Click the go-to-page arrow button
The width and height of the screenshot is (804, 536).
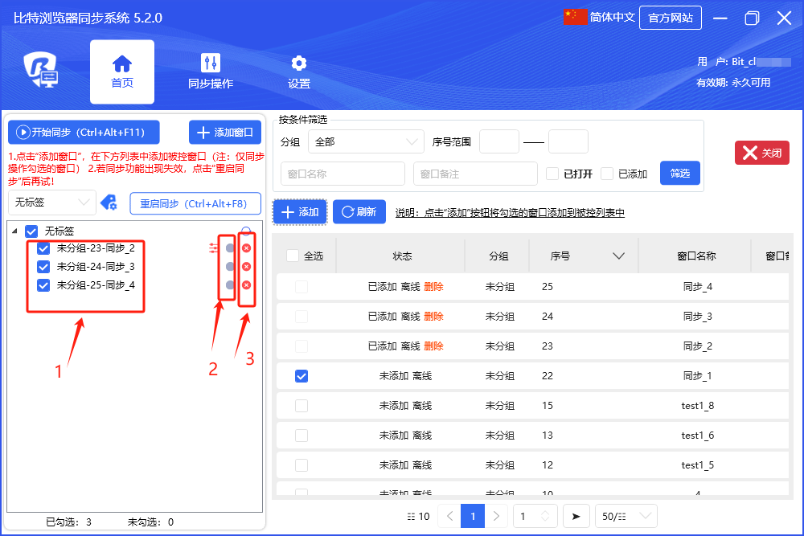576,516
